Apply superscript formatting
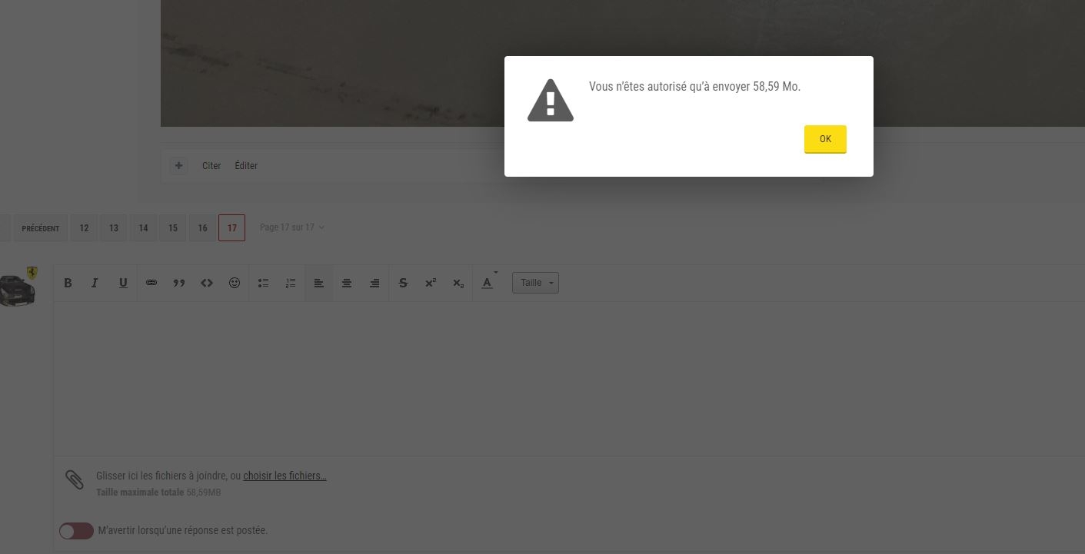1085x554 pixels. pos(431,283)
